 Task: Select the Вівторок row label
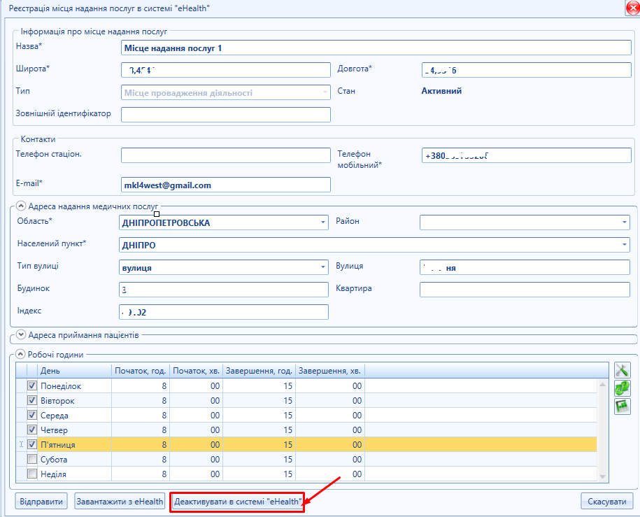tap(57, 401)
